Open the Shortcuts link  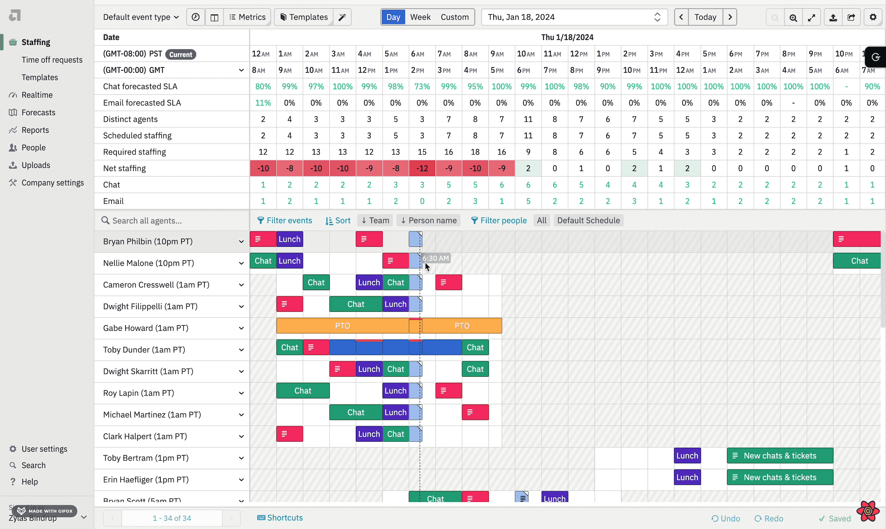click(280, 518)
